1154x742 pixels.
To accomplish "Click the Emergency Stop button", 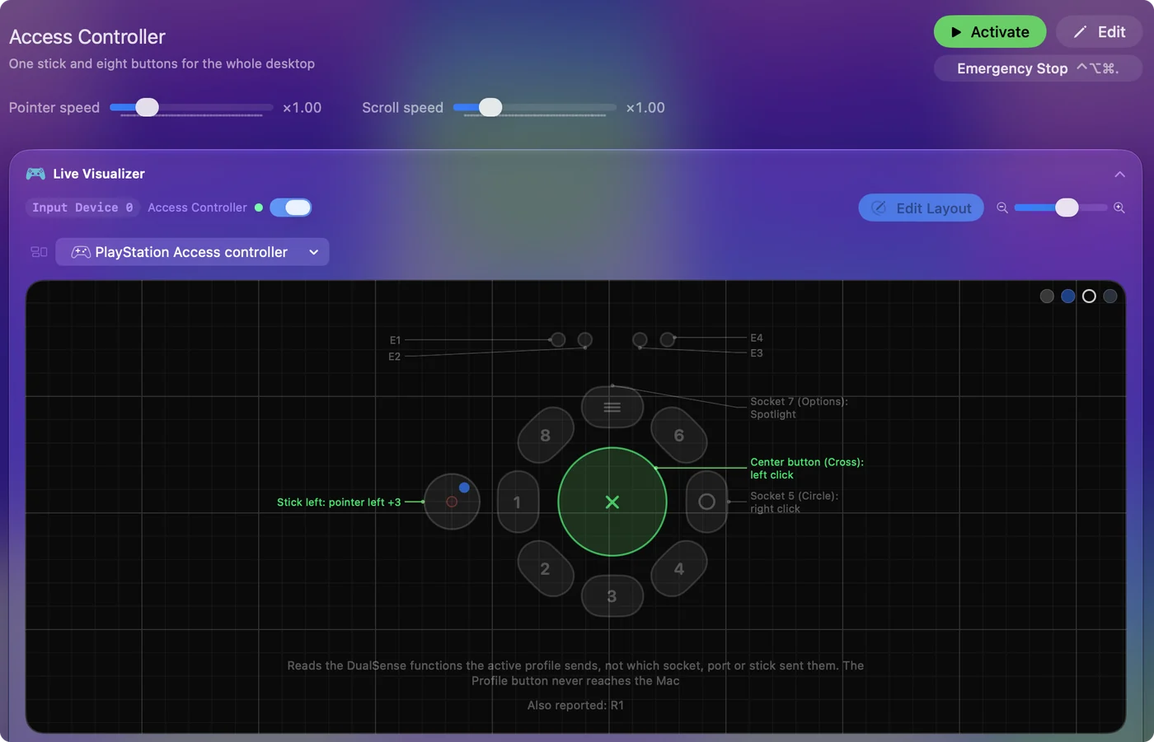I will tap(1038, 68).
